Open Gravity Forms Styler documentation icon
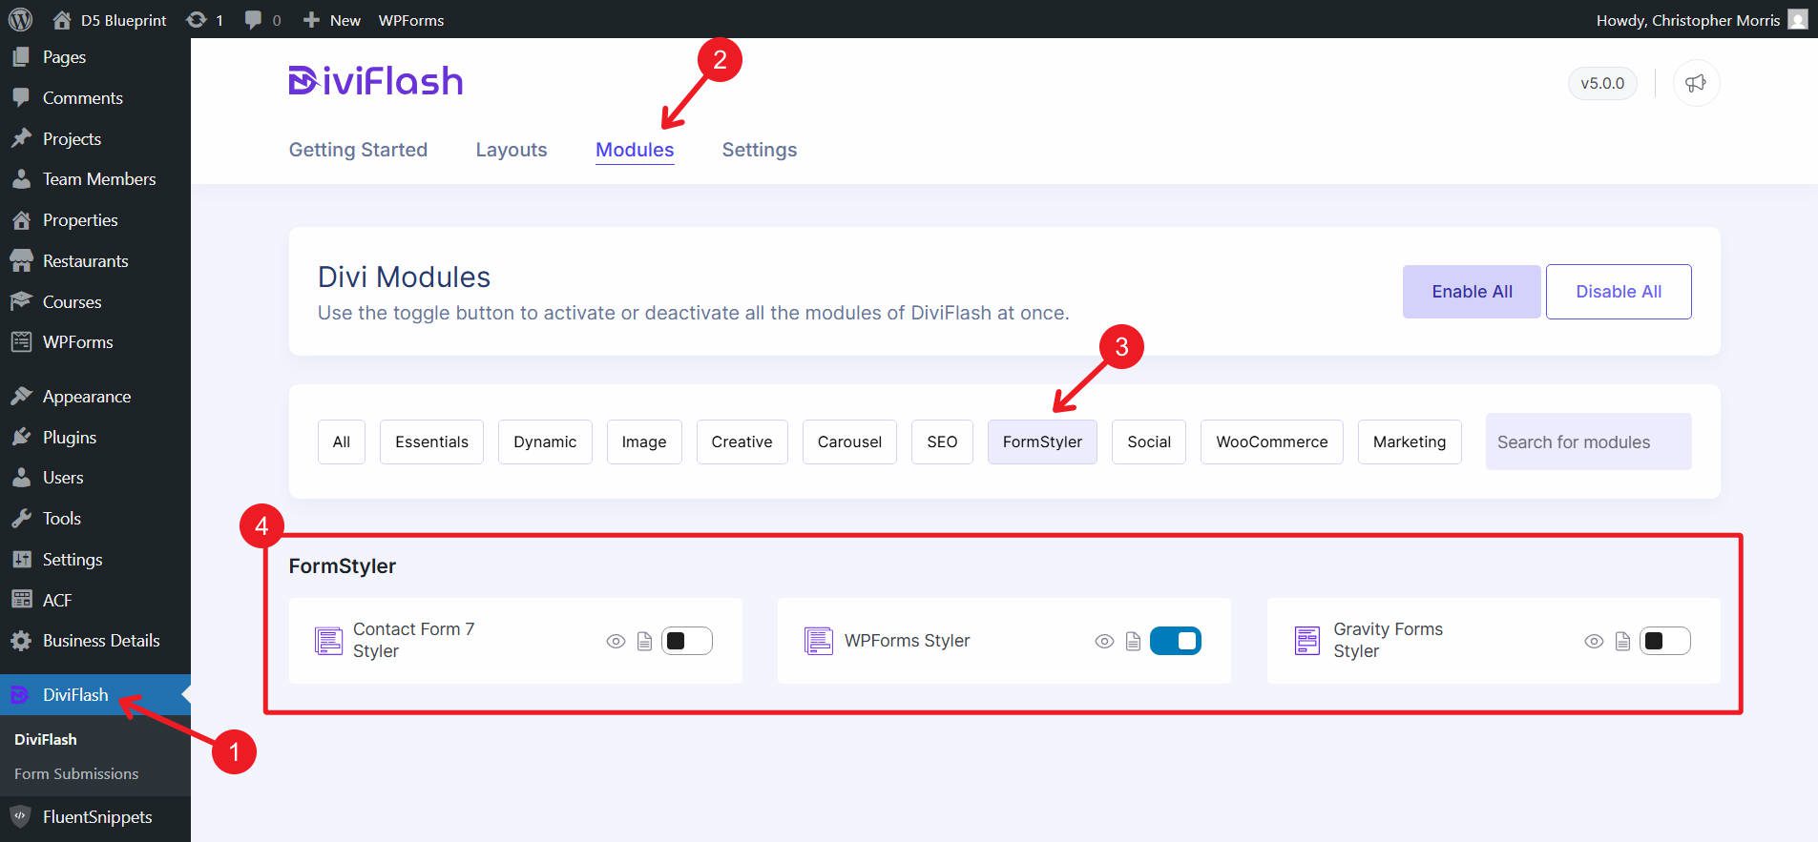This screenshot has height=842, width=1818. [1622, 642]
